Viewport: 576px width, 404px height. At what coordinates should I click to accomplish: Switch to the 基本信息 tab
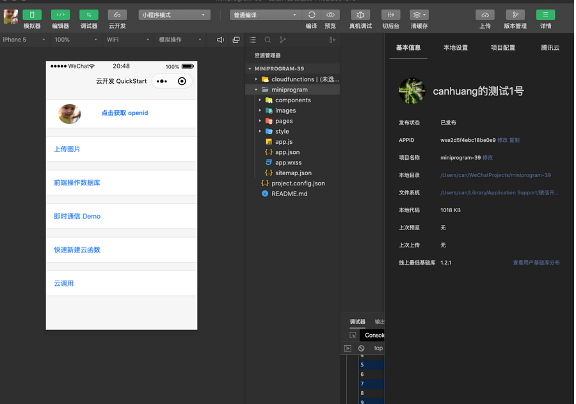pos(408,47)
